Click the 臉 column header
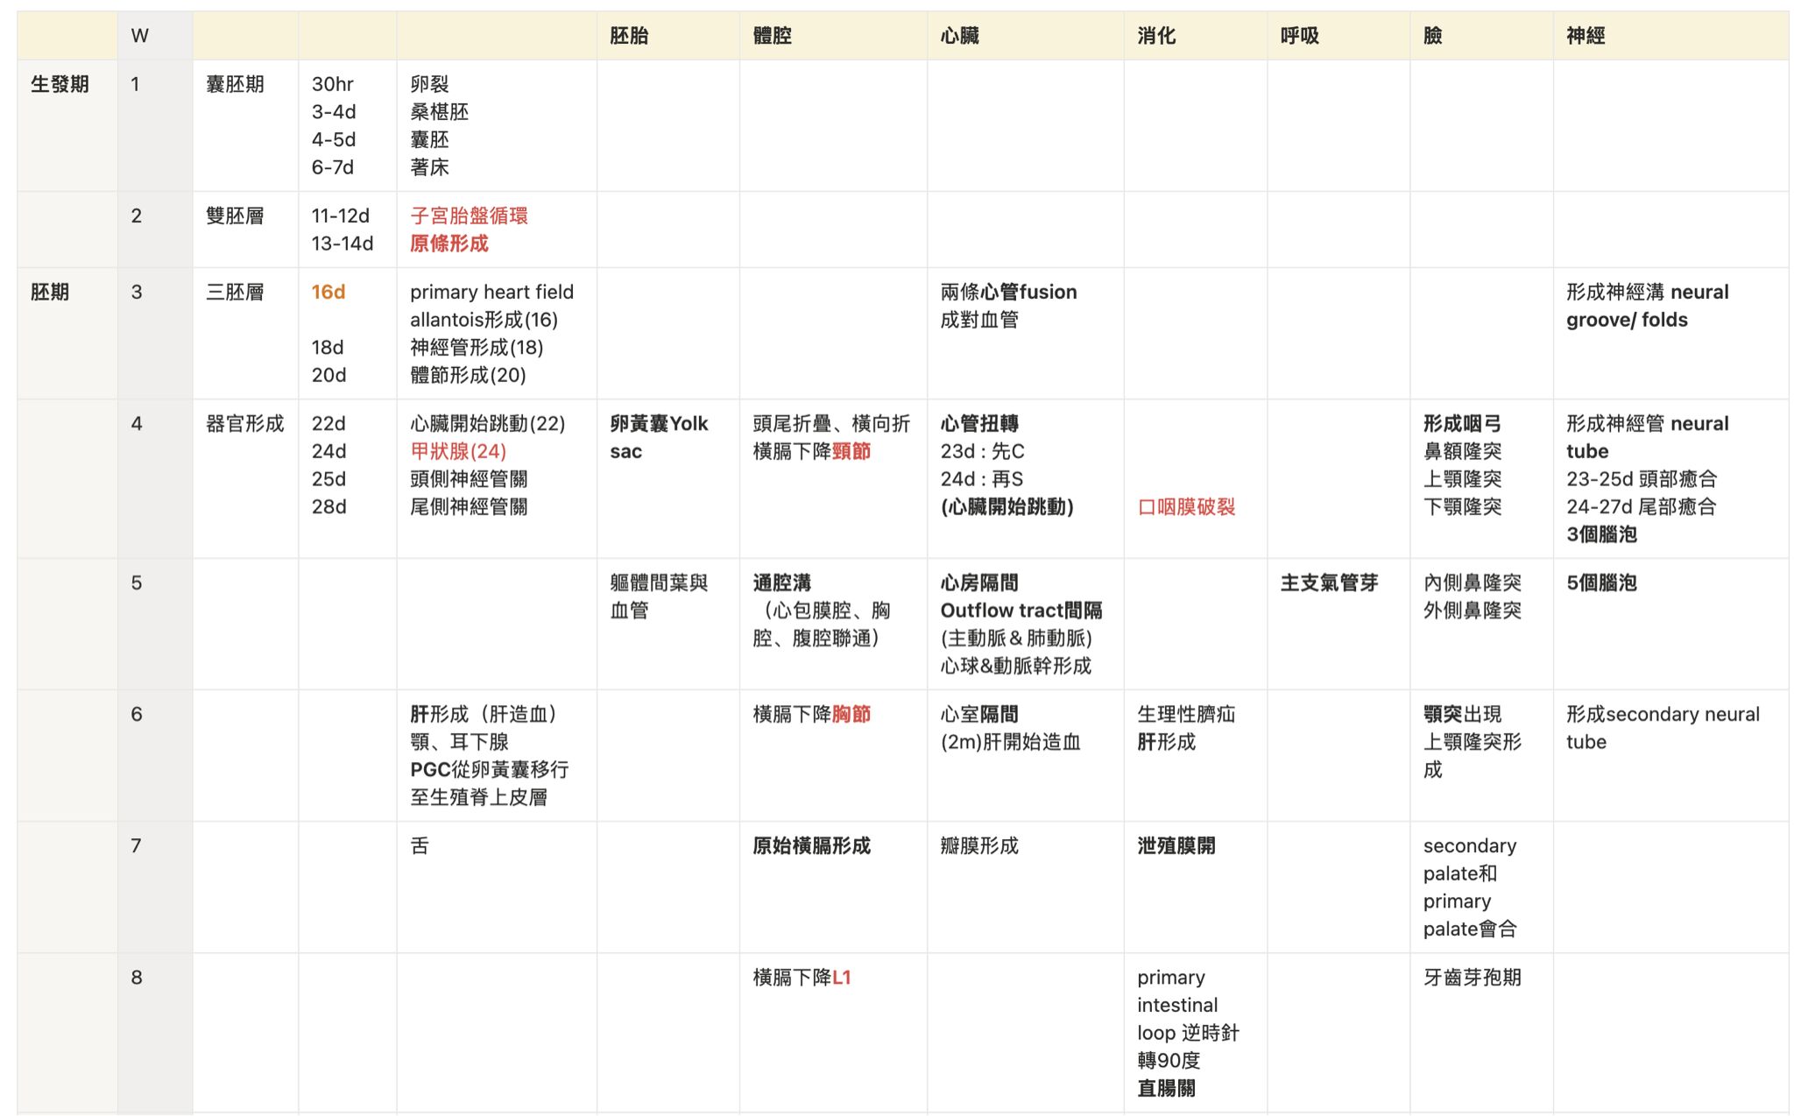1794x1116 pixels. (1433, 36)
